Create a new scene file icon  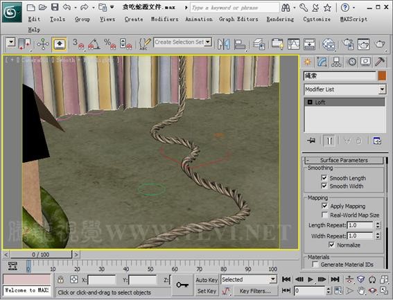pyautogui.click(x=30, y=8)
